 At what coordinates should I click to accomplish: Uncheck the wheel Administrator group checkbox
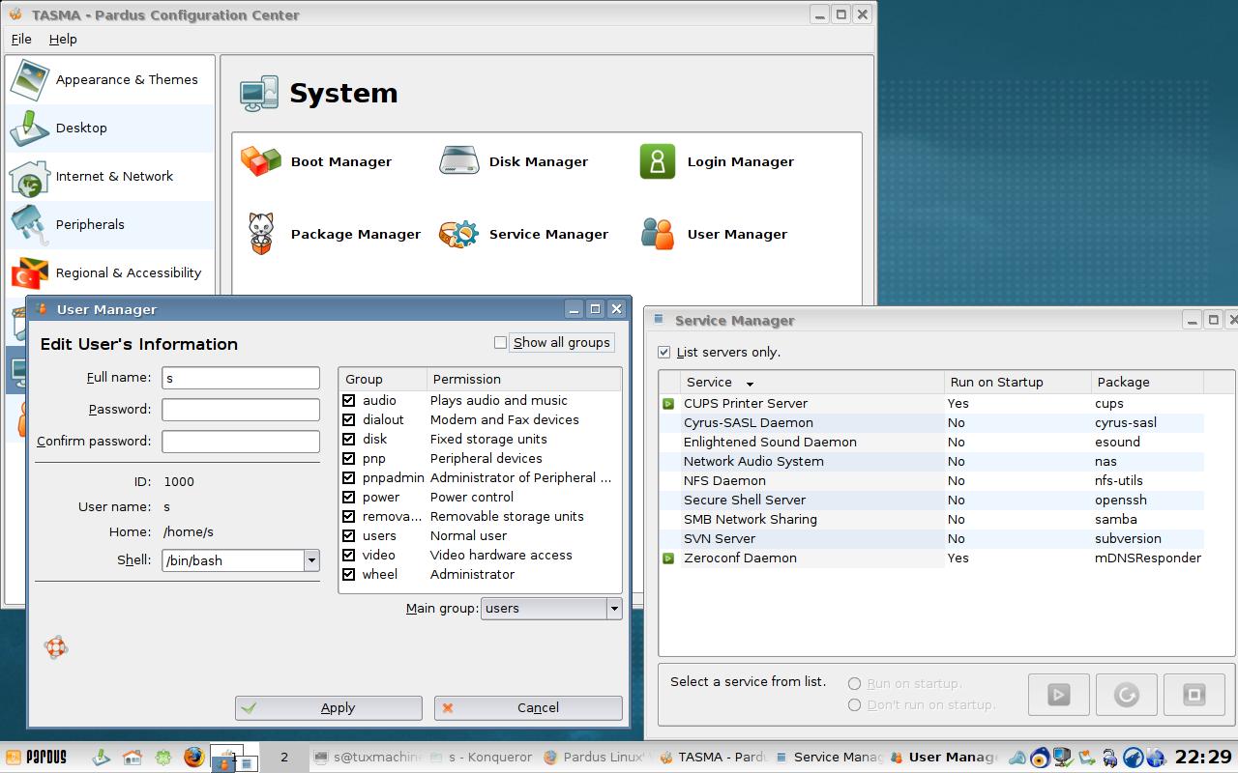349,574
